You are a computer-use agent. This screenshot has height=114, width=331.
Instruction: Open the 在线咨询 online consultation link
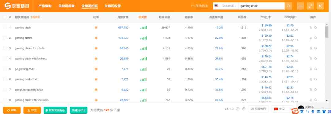click(200, 6)
